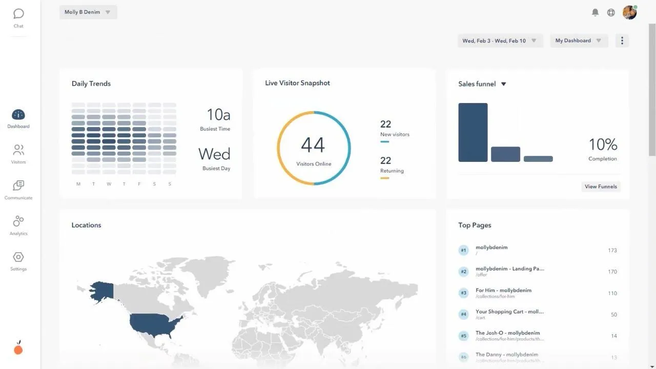
Task: Open the Chat icon in sidebar
Action: click(x=18, y=14)
